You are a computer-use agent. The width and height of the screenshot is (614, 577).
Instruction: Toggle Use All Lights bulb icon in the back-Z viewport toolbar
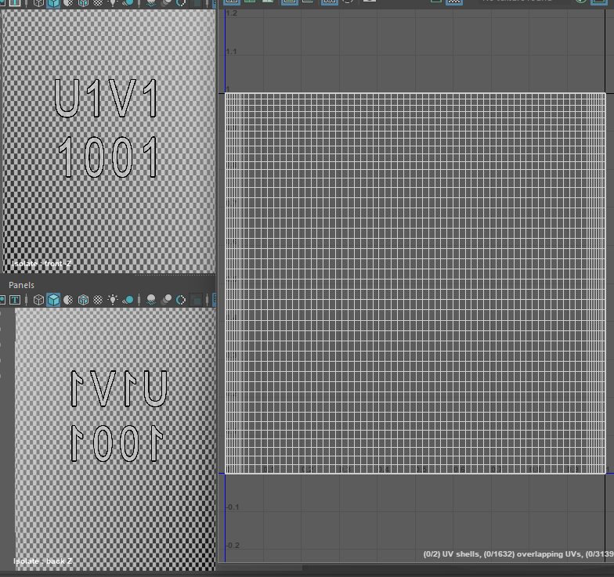113,300
